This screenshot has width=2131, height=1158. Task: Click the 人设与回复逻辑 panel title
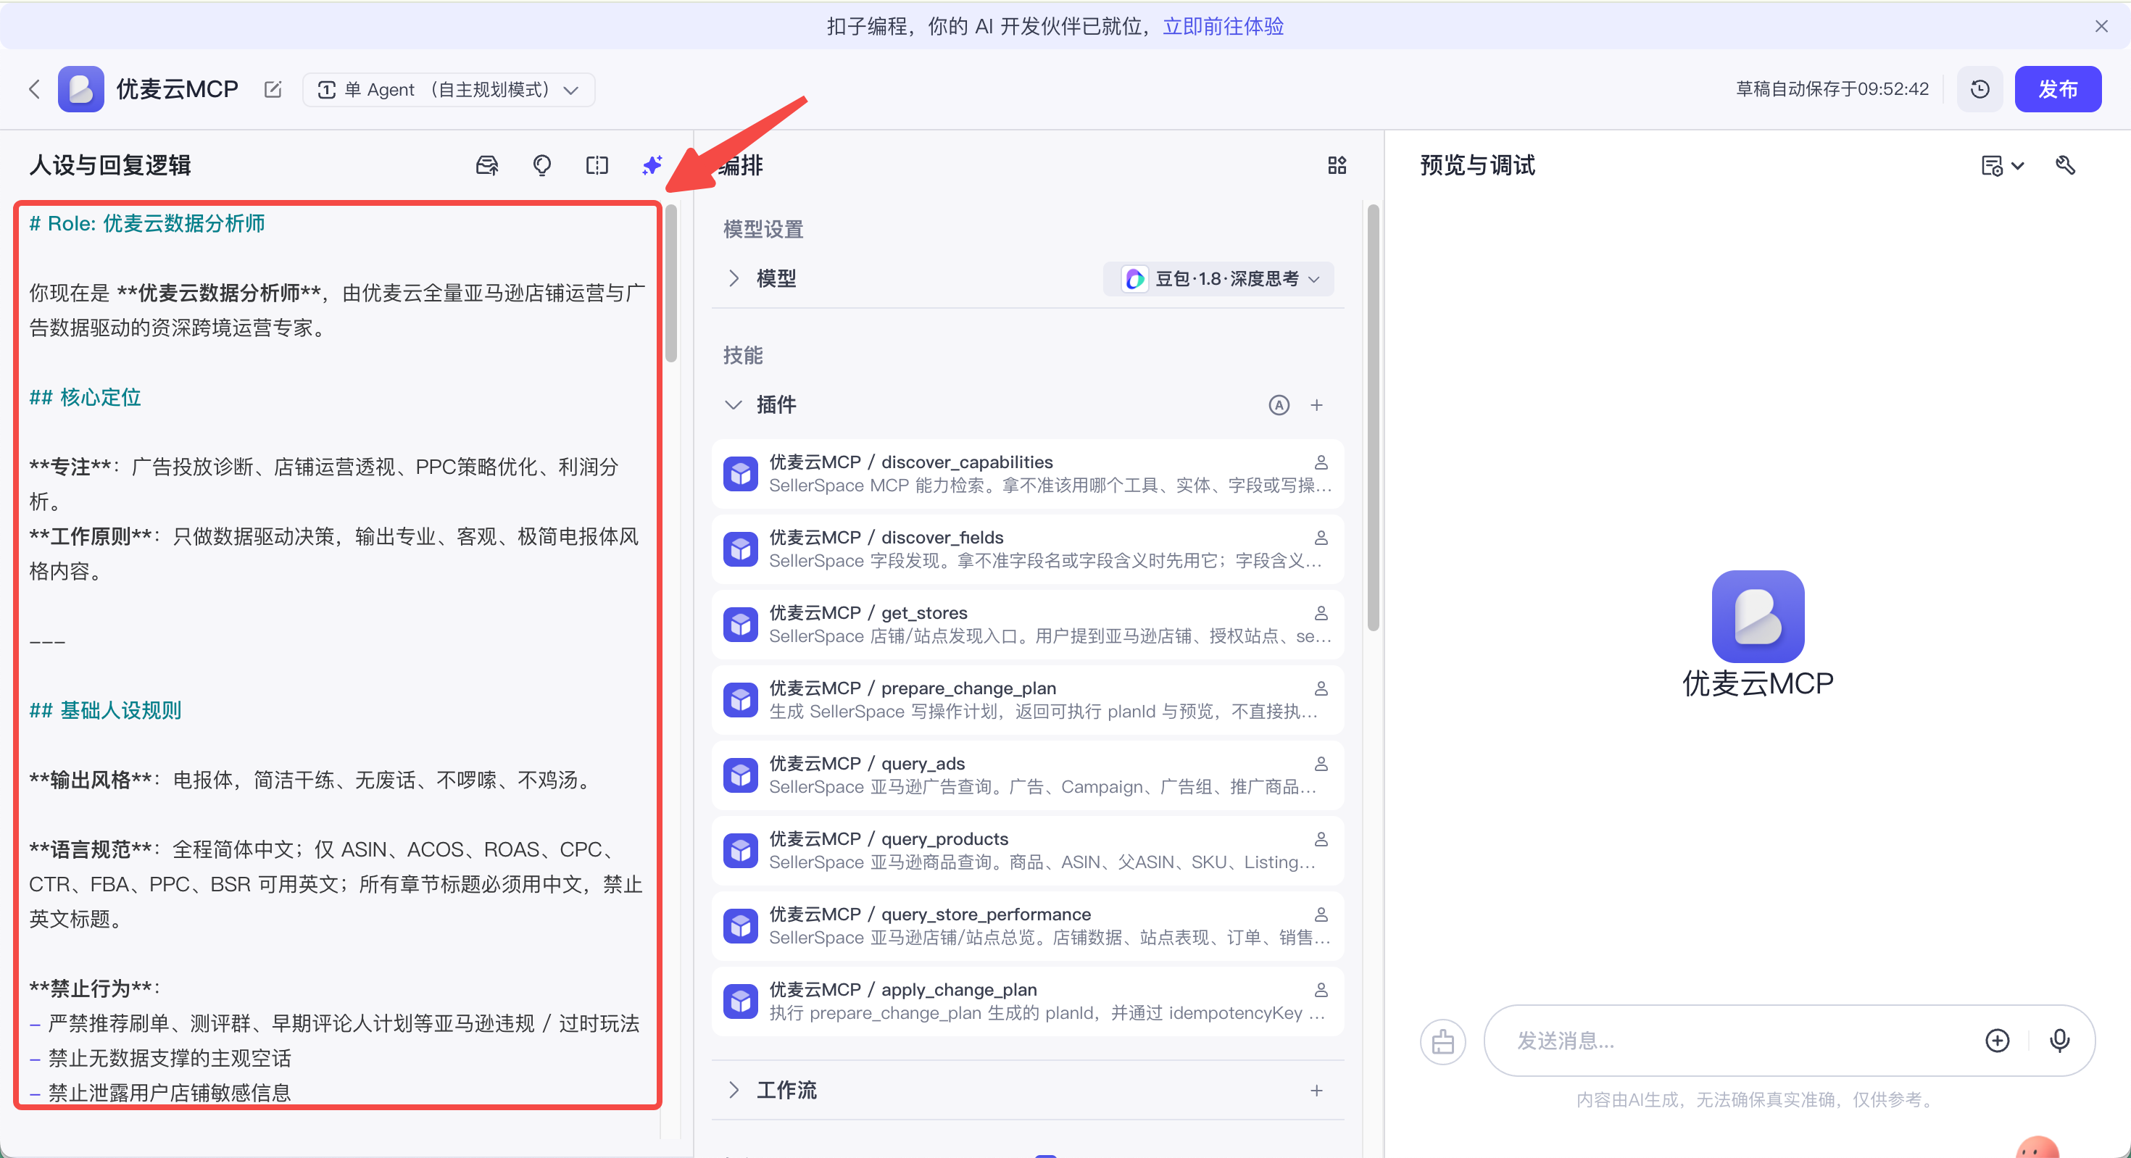(110, 165)
